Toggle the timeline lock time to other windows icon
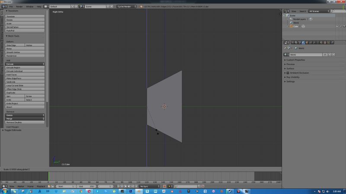 [x=52, y=186]
